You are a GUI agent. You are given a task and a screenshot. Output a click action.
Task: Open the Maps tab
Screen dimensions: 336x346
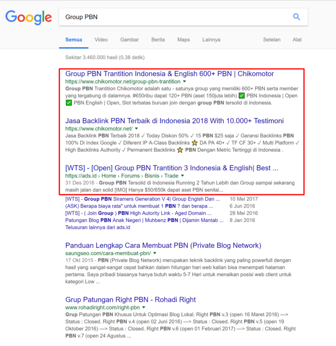click(x=184, y=40)
